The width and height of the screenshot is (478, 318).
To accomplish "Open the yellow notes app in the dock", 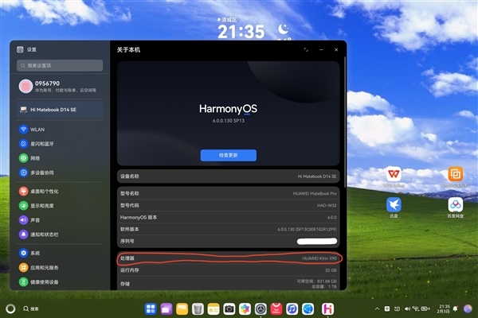I will click(214, 309).
